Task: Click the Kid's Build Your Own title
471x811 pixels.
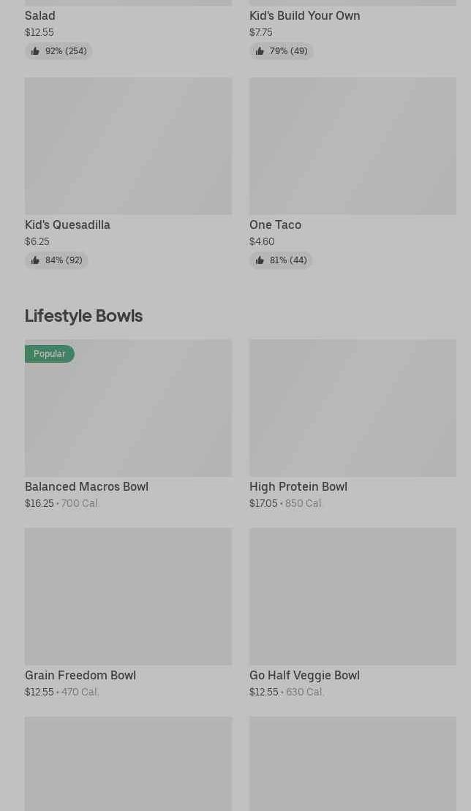Action: pos(304,15)
